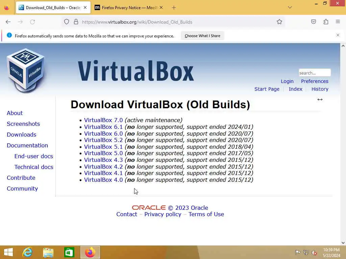Open the Windows Store taskbar icon
Viewport: 346px width, 259px height.
click(x=69, y=252)
